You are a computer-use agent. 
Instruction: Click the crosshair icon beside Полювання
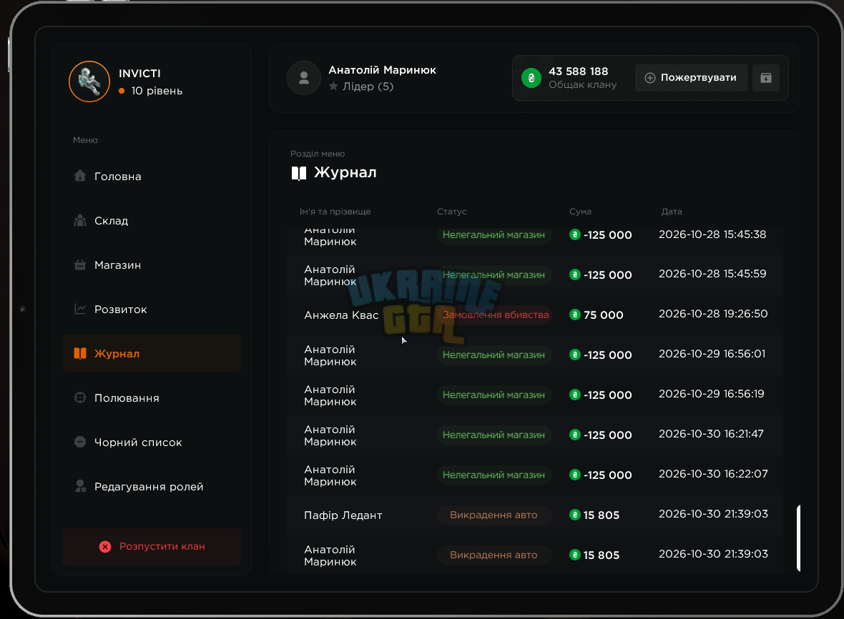(79, 397)
